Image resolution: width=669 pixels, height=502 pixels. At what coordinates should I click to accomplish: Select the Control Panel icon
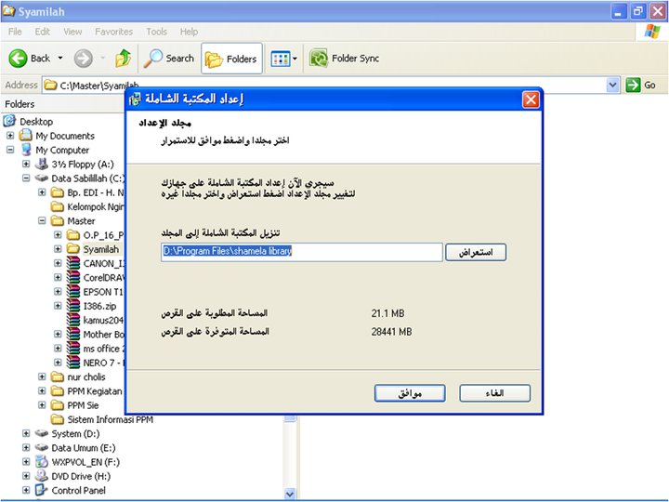pos(42,490)
